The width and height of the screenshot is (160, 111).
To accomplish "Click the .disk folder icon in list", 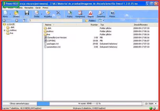I will click(46, 28).
